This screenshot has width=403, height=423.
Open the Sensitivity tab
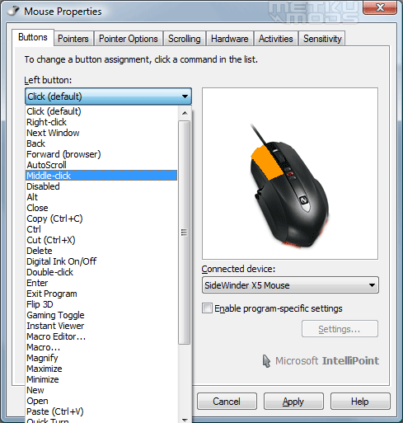click(x=322, y=39)
